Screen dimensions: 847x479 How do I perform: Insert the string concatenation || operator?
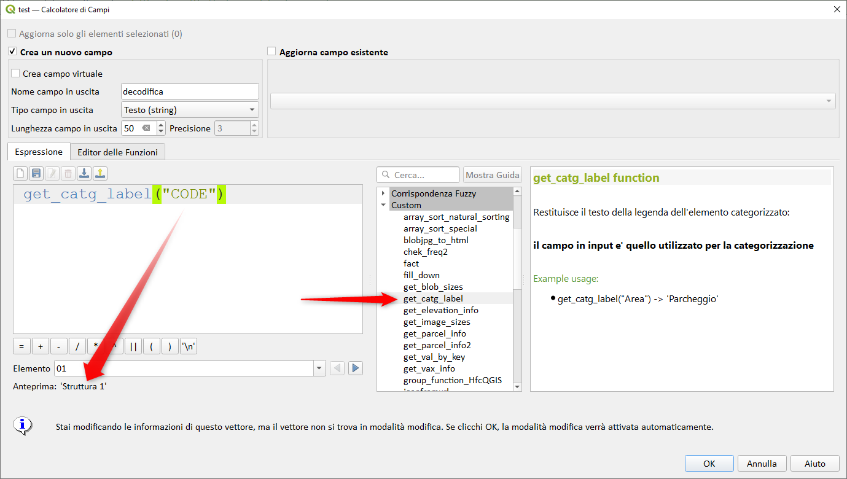(133, 346)
